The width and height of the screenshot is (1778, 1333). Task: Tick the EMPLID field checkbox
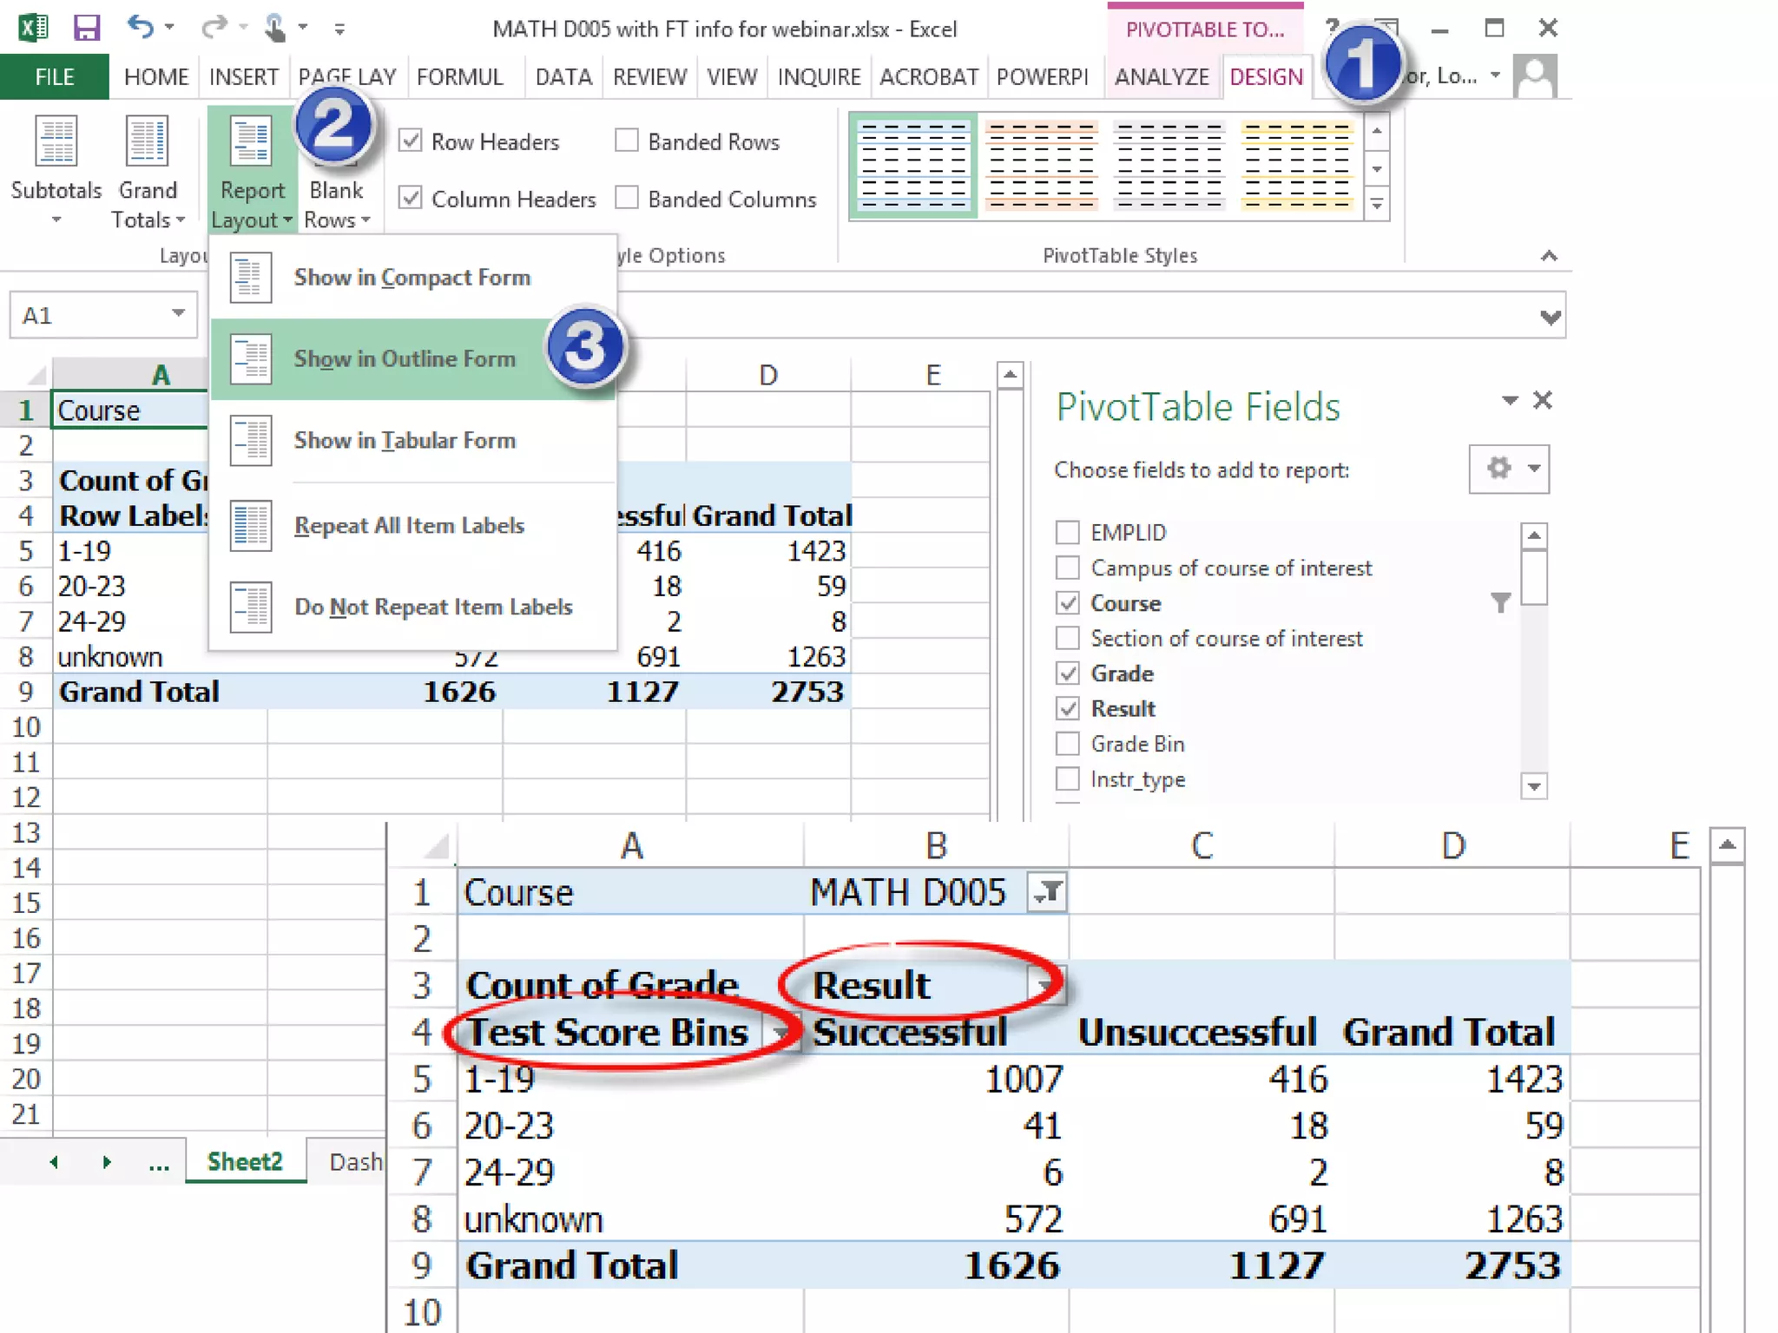[x=1068, y=532]
